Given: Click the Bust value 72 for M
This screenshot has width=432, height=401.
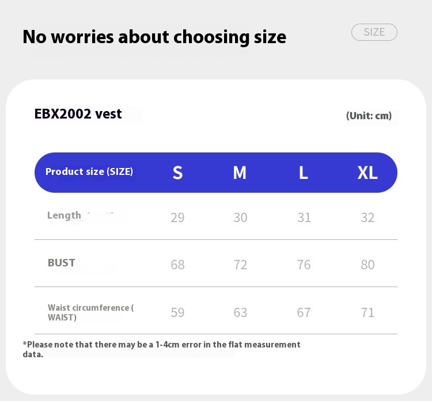Looking at the screenshot, I should point(240,265).
